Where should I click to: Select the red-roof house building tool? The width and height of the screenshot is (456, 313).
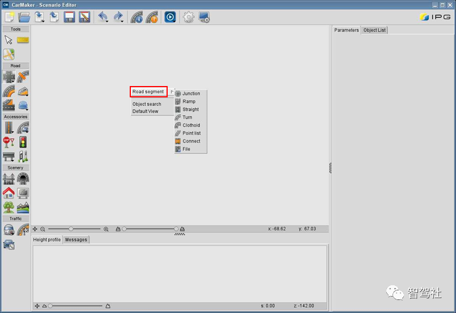click(8, 193)
